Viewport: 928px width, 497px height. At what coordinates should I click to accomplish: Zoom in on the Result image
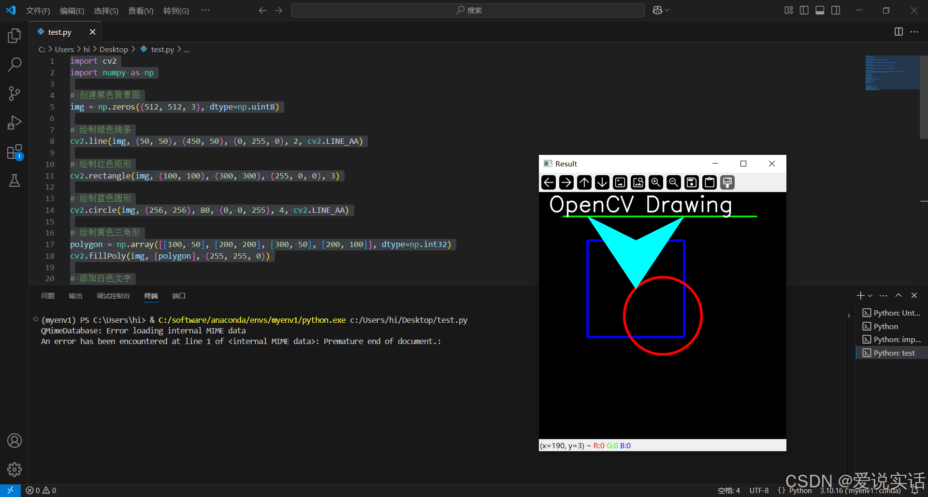point(655,182)
